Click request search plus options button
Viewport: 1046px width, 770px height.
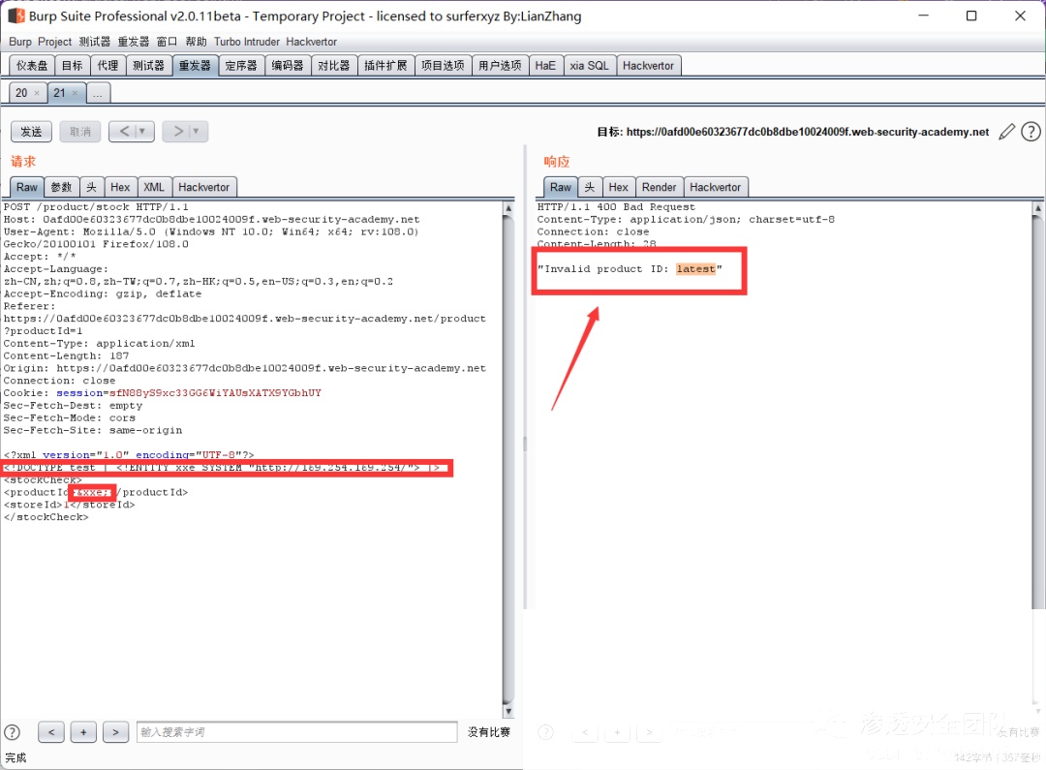pyautogui.click(x=83, y=732)
